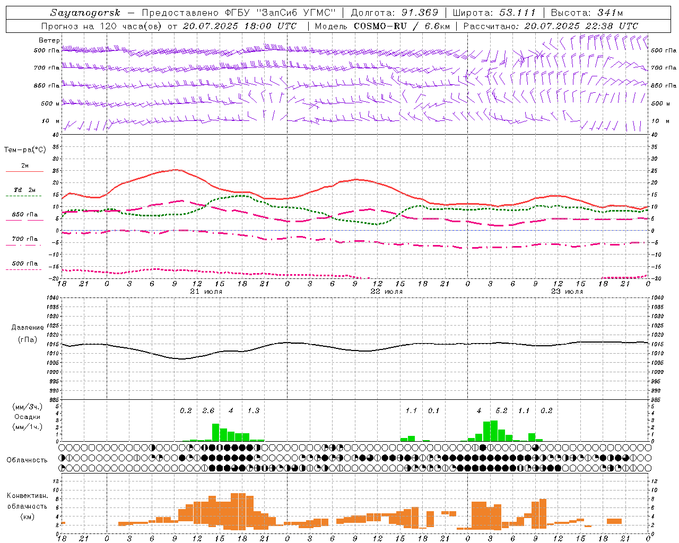The height and width of the screenshot is (543, 679).
Task: Click the Sayanogorsk station title
Action: (x=85, y=13)
